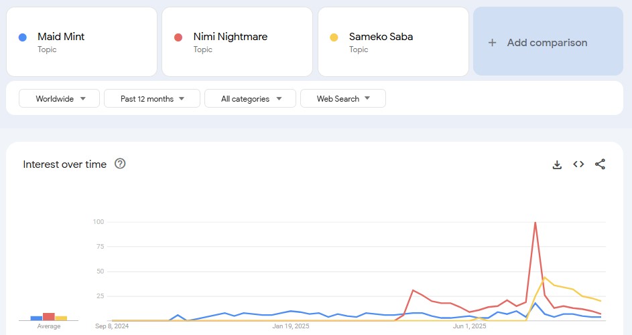This screenshot has width=632, height=335.
Task: Click the Jun 1, 2025 axis label
Action: coord(469,326)
